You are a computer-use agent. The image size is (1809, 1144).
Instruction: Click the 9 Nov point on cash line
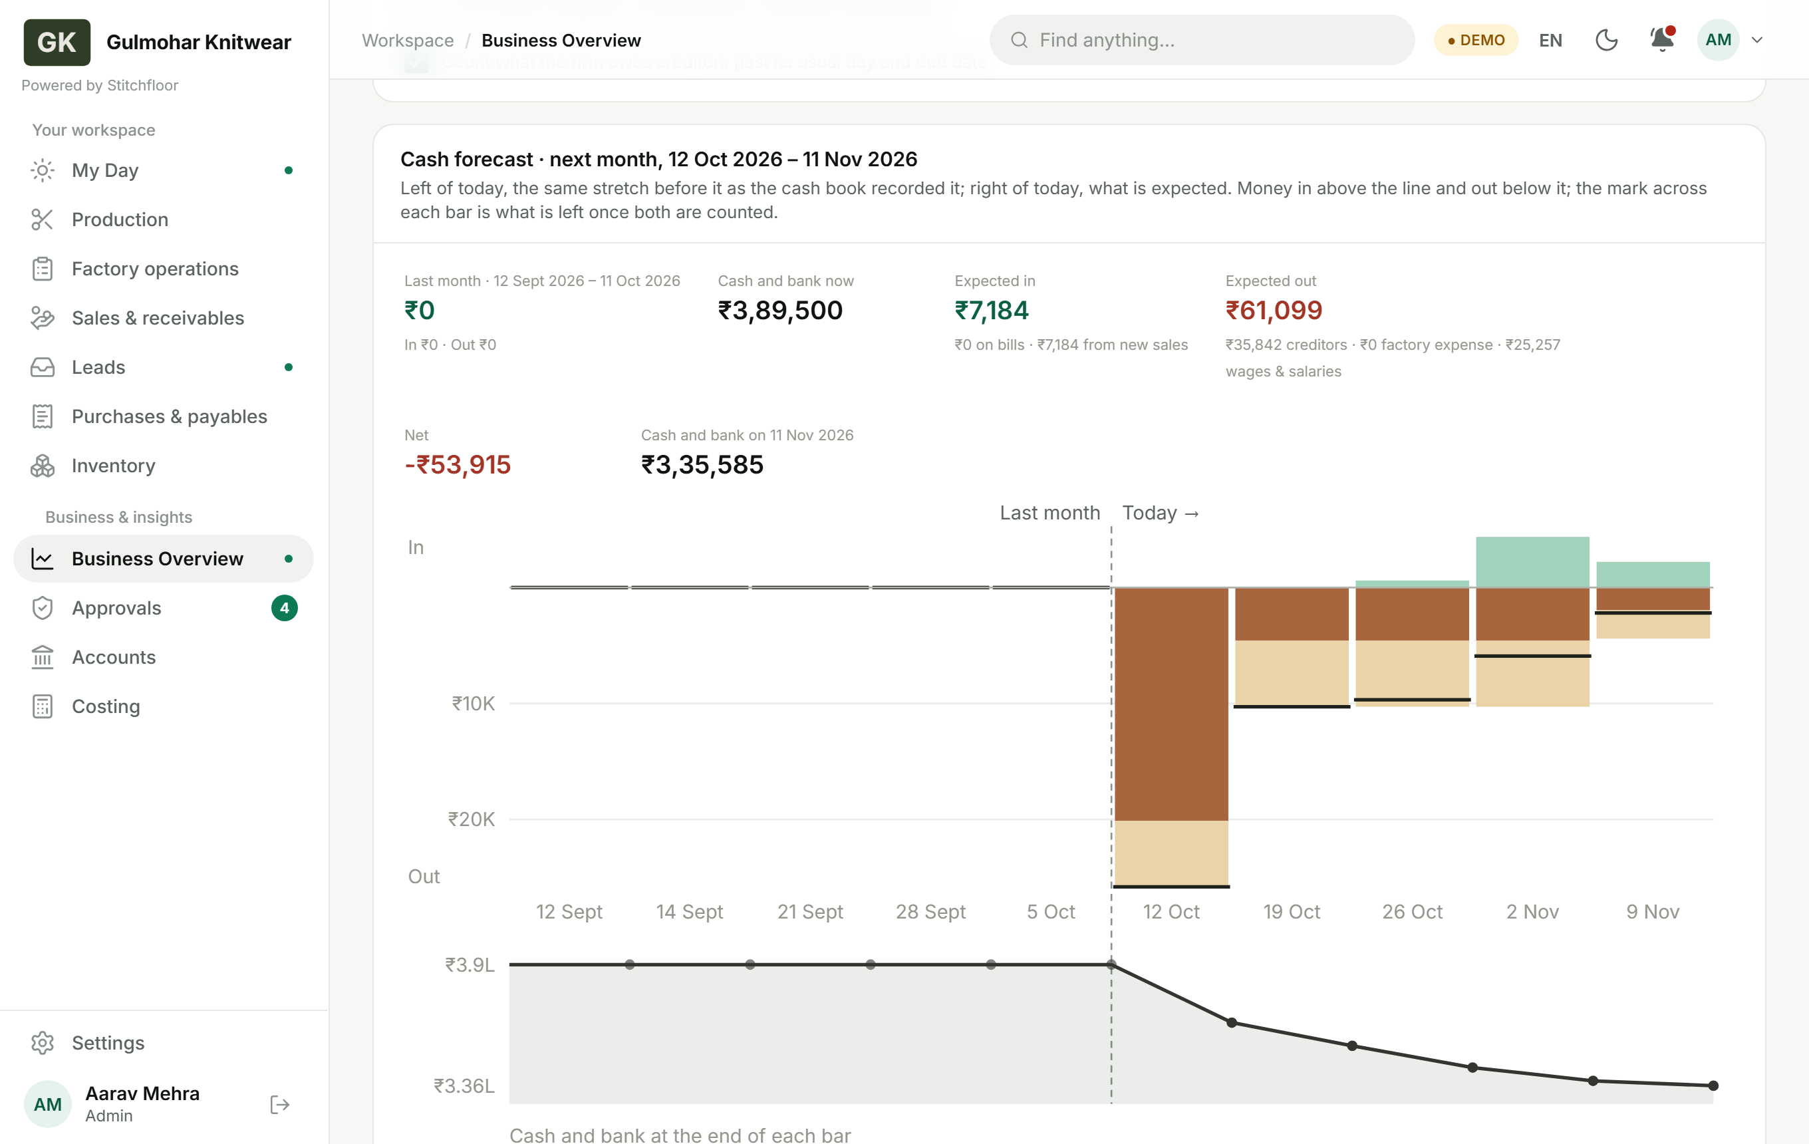click(1713, 1085)
